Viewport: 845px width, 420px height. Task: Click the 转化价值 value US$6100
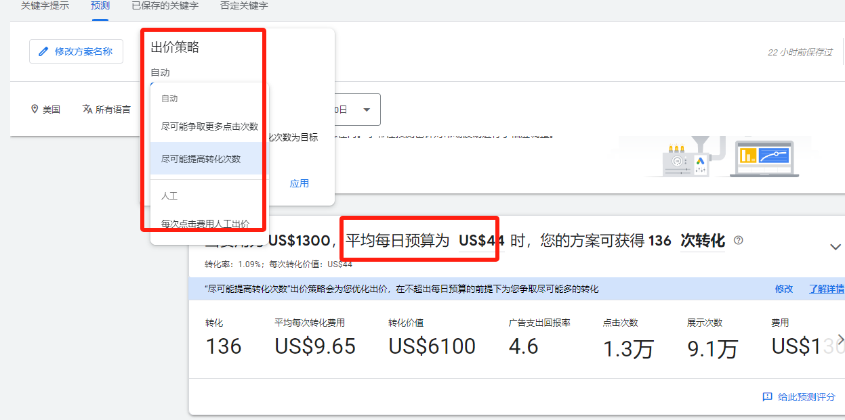click(x=432, y=346)
